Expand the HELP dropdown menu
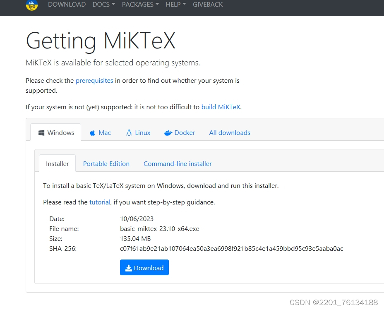384x310 pixels. [x=175, y=5]
